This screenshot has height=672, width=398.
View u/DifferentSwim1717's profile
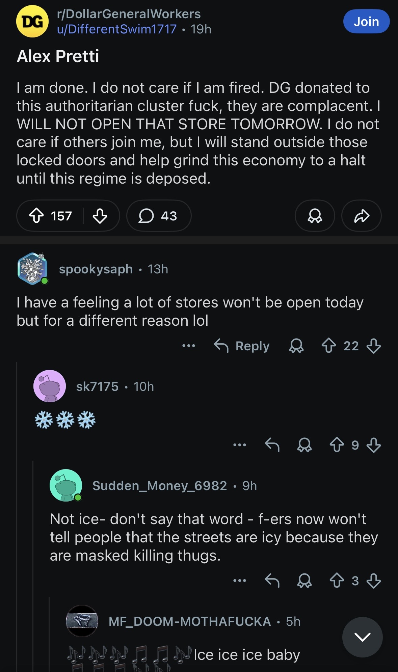(116, 29)
